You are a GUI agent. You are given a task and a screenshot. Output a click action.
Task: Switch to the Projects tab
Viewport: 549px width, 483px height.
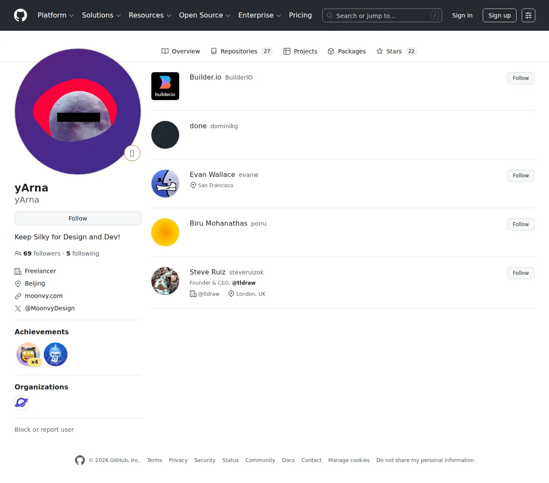click(300, 51)
